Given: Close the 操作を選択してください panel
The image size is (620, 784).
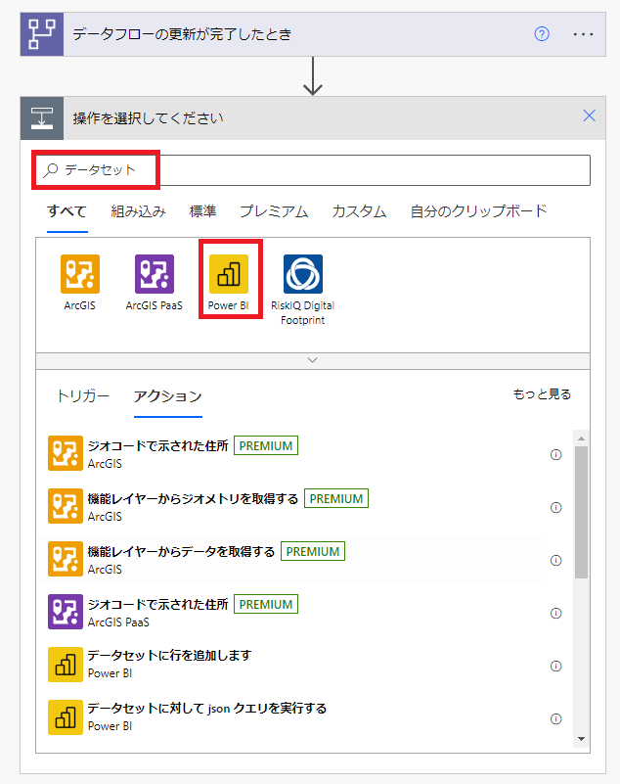Looking at the screenshot, I should click(589, 116).
